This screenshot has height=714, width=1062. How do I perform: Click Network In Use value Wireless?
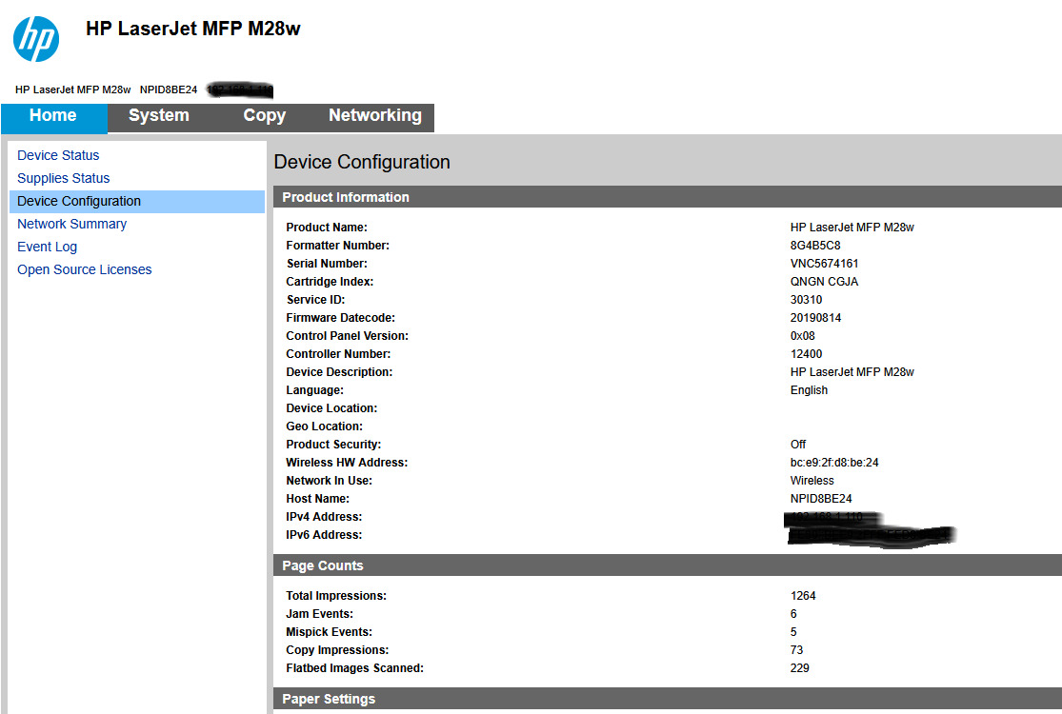[x=812, y=481]
